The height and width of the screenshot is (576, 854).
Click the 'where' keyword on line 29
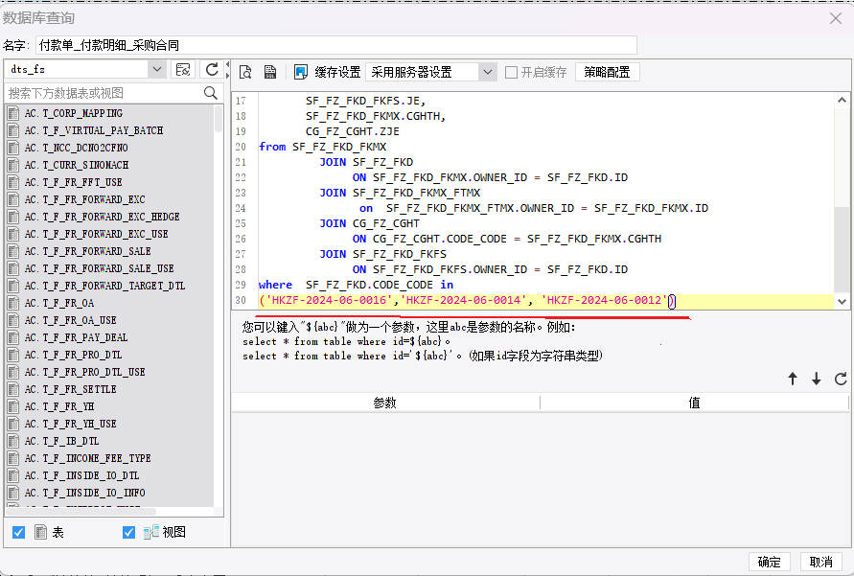tap(275, 285)
